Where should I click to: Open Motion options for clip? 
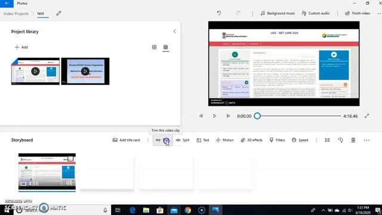[x=224, y=140]
